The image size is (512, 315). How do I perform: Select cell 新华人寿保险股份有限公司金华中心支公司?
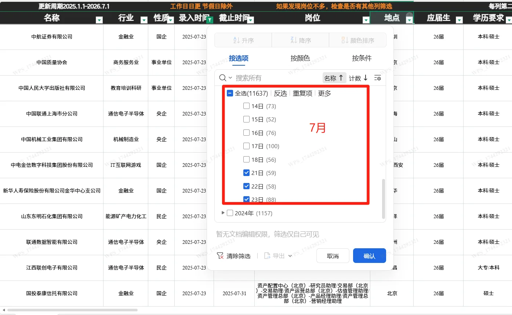pos(52,191)
